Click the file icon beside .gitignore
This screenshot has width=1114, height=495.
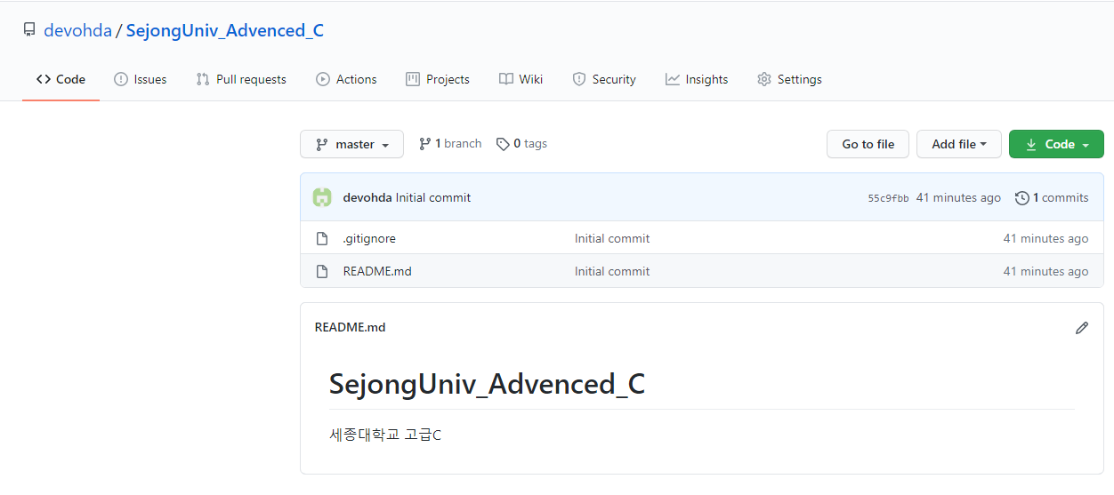point(323,238)
